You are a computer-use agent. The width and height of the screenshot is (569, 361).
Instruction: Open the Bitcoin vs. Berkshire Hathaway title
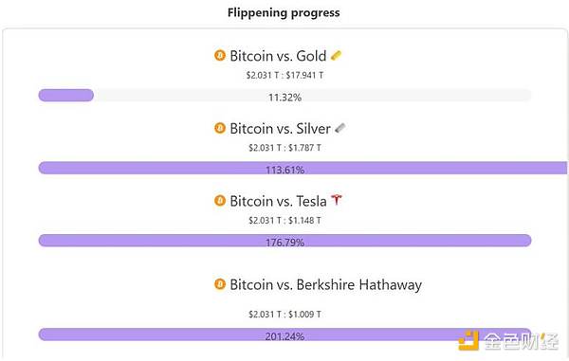click(326, 284)
